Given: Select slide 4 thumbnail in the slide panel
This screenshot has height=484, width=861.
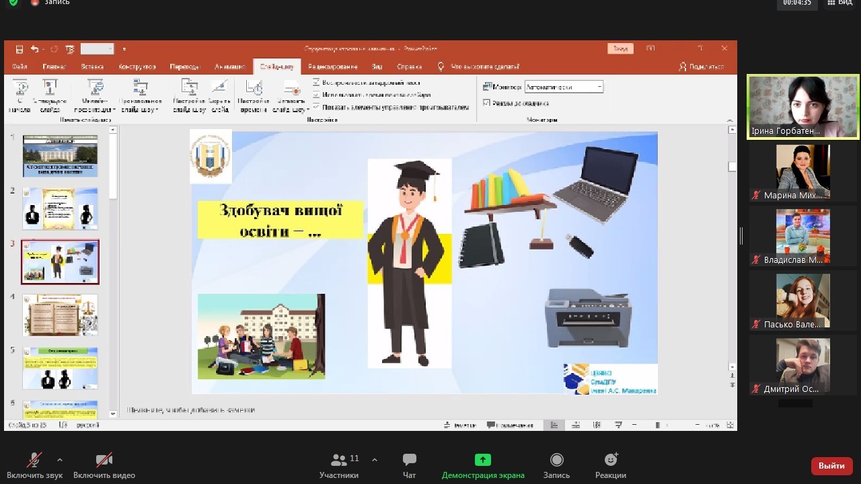Looking at the screenshot, I should point(61,315).
